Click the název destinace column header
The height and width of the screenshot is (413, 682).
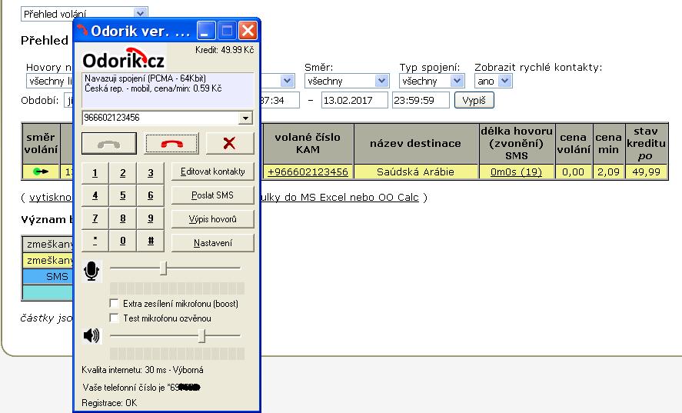pos(415,143)
